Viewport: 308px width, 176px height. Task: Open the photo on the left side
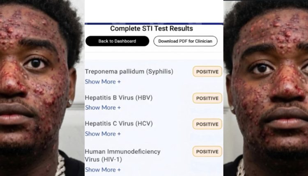point(42,88)
